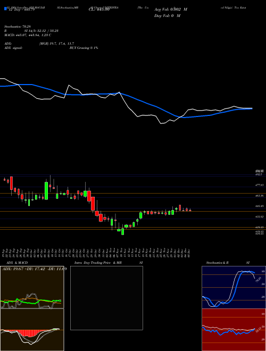The width and height of the screenshot is (266, 351).
Task: Click the '433.82' price axis label
Action: pos(259,216)
